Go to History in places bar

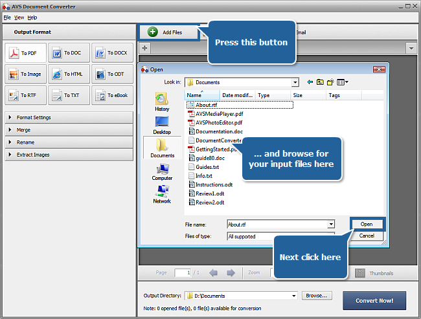(x=162, y=102)
